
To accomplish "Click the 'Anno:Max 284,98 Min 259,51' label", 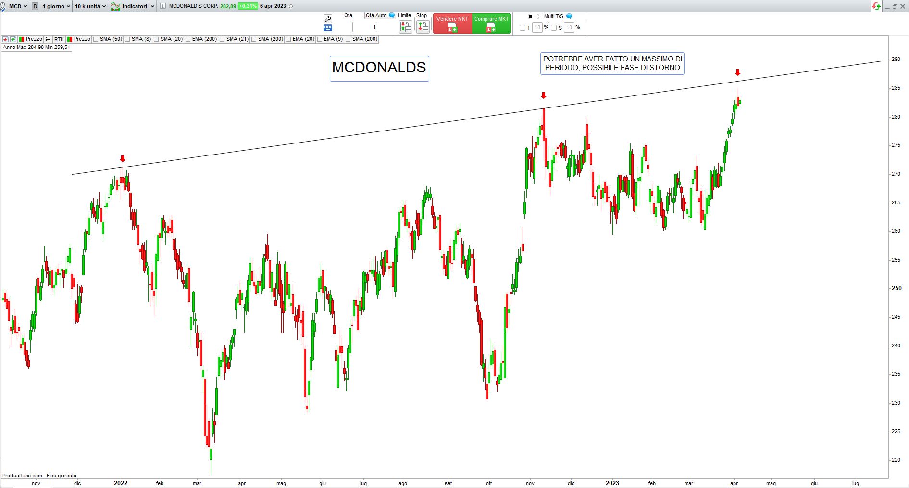I will click(x=37, y=48).
